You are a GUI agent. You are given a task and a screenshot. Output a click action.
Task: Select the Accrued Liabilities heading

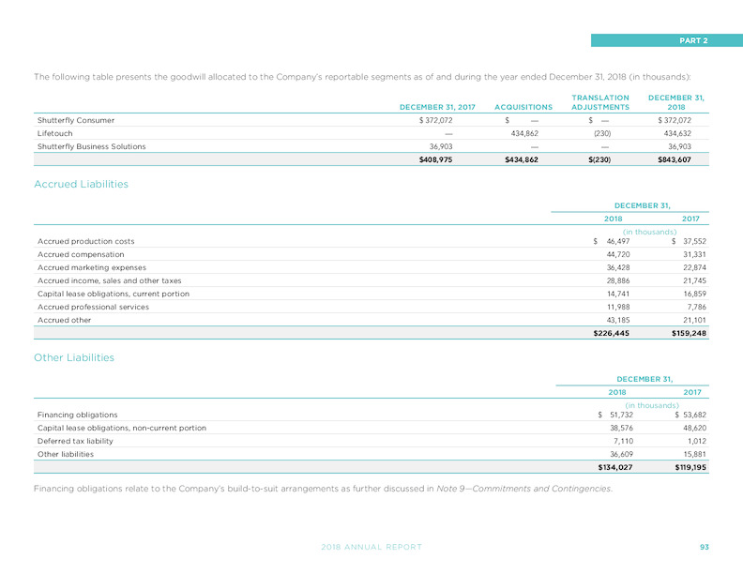pos(81,184)
